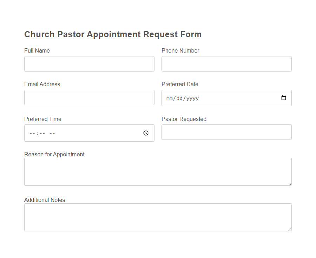
Task: Open the clock time picker icon
Action: click(146, 133)
